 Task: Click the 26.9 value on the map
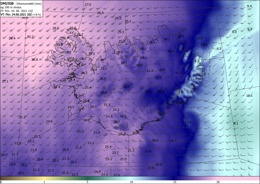[x=94, y=70]
